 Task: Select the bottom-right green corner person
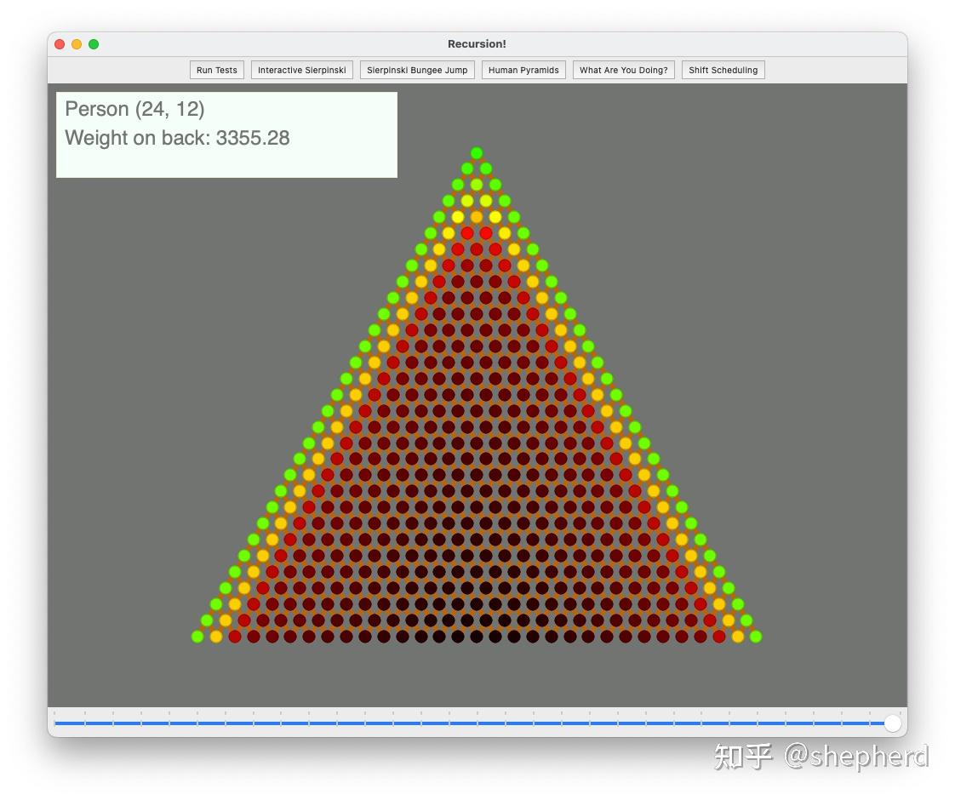(x=757, y=636)
